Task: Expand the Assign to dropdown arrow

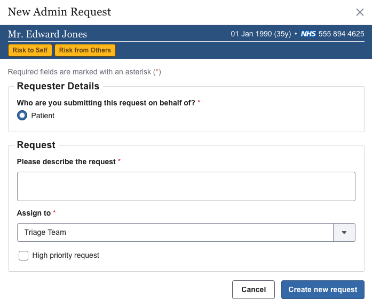Action: 344,233
